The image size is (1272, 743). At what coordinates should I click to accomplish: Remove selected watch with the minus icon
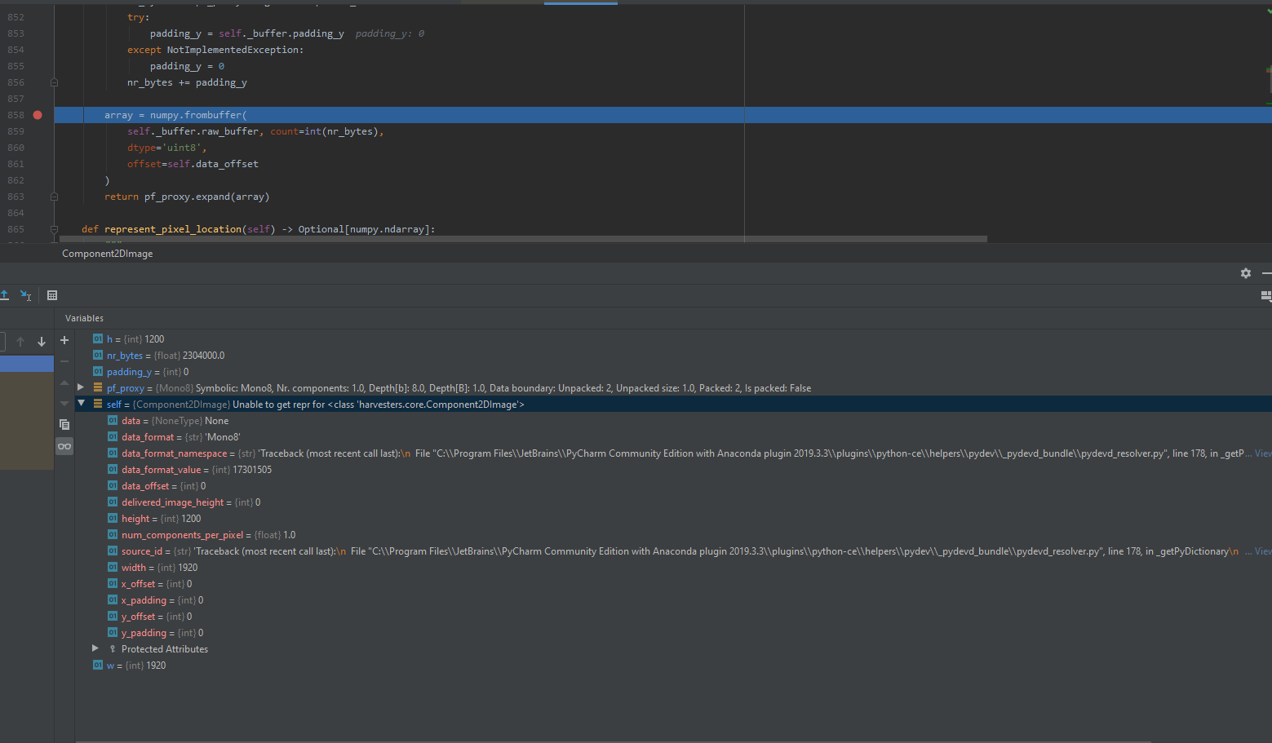pos(64,360)
